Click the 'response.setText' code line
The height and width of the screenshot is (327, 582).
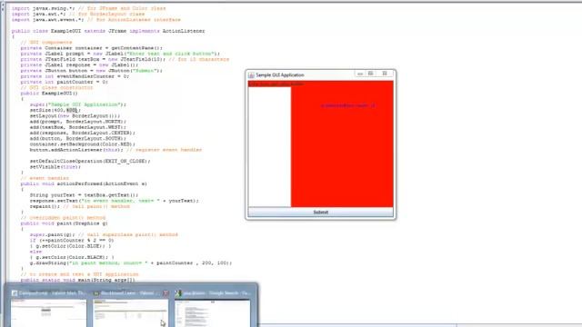click(x=115, y=201)
